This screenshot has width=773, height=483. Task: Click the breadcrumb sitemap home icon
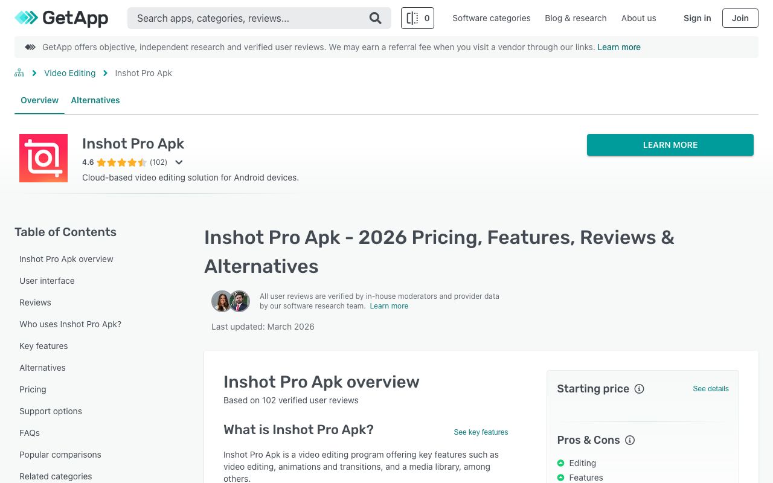click(19, 73)
